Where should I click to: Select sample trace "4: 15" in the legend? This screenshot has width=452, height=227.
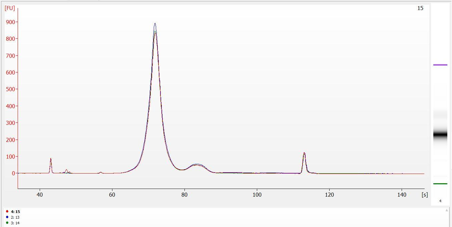point(16,212)
